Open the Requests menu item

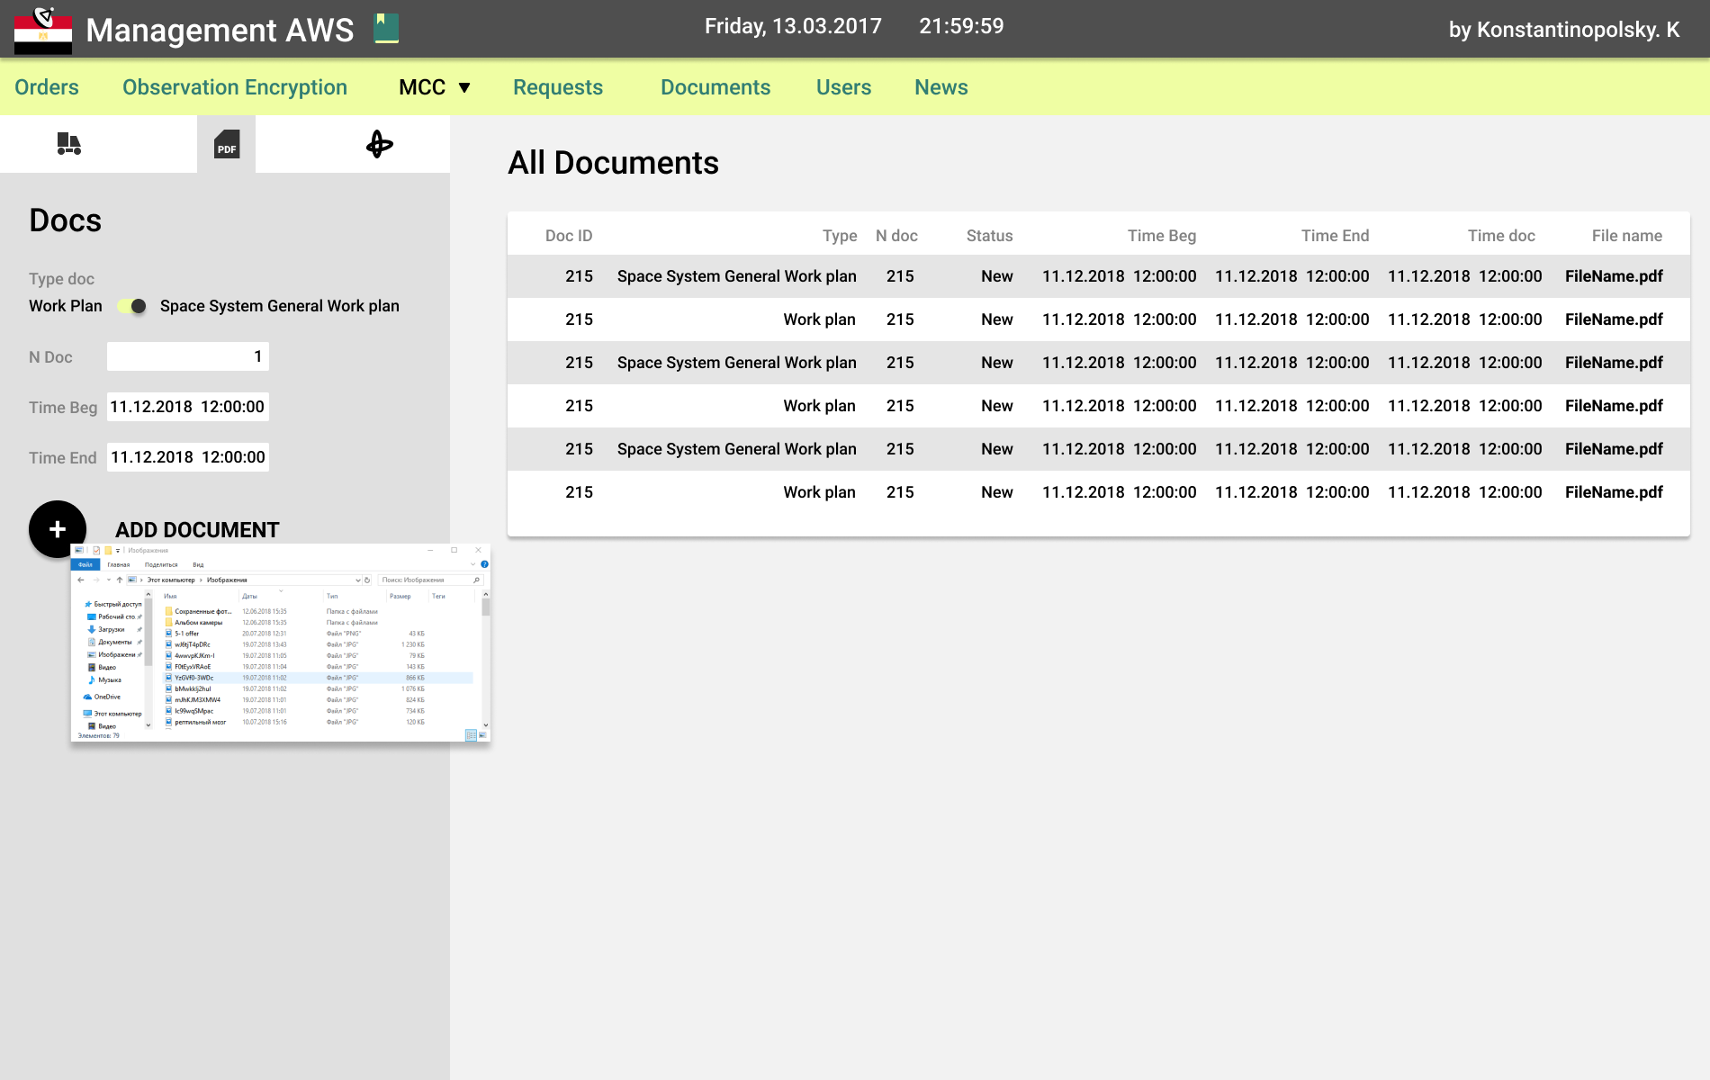click(x=558, y=87)
